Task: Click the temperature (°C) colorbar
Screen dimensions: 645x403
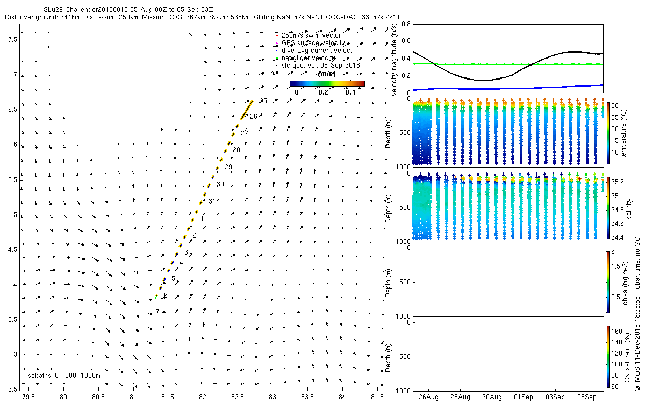Action: point(608,133)
